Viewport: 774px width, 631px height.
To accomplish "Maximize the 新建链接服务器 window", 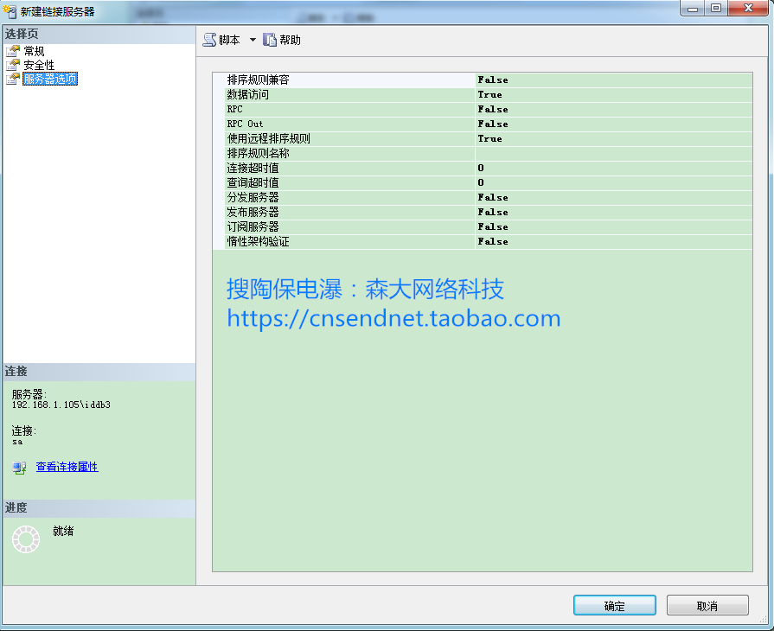I will [x=716, y=9].
